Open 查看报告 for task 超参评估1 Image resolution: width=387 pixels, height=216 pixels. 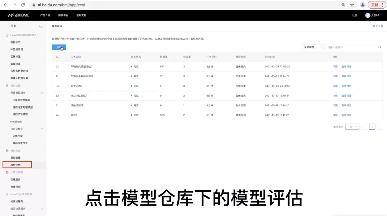[346, 86]
